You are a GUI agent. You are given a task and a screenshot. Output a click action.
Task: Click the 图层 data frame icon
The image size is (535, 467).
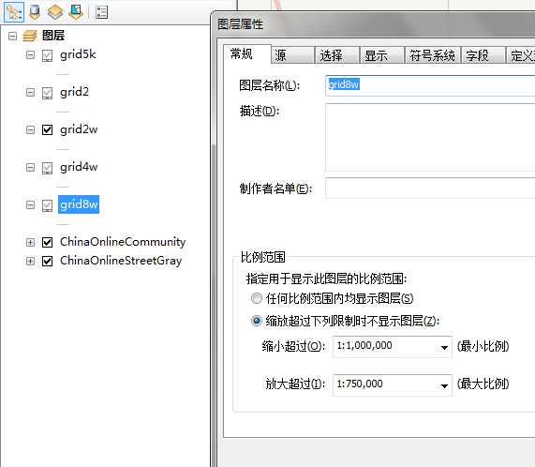[x=30, y=36]
